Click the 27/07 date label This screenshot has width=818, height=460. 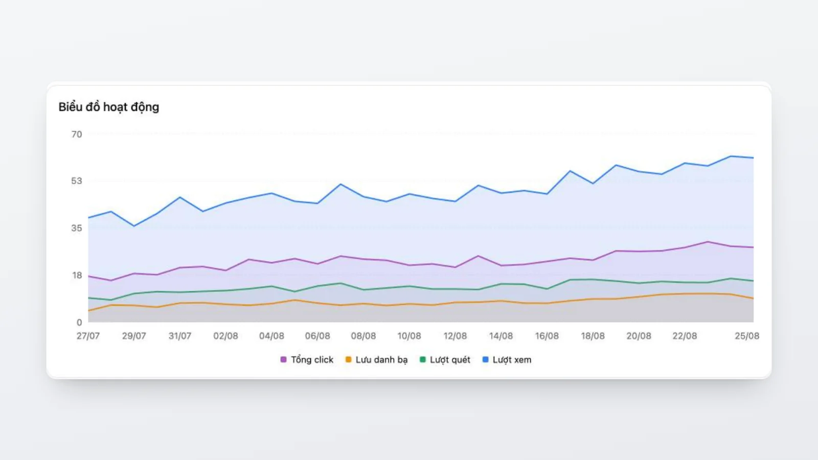coord(88,336)
